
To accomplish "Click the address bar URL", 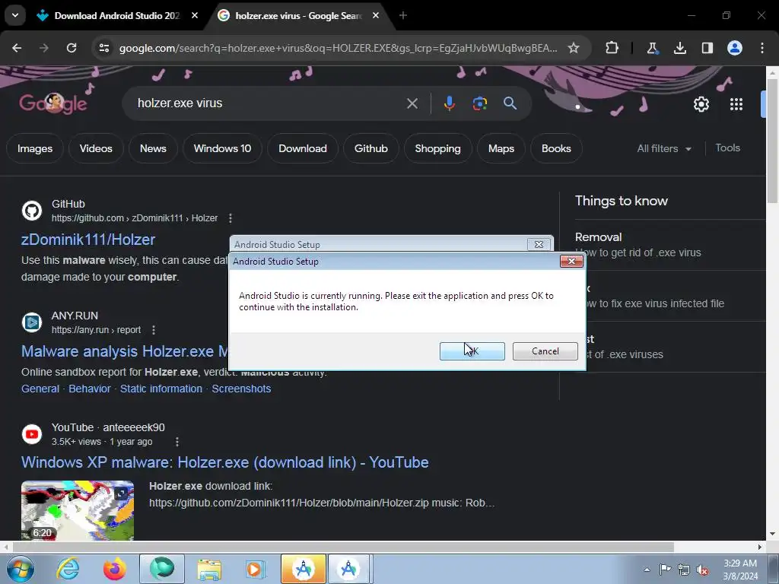I will 338,48.
